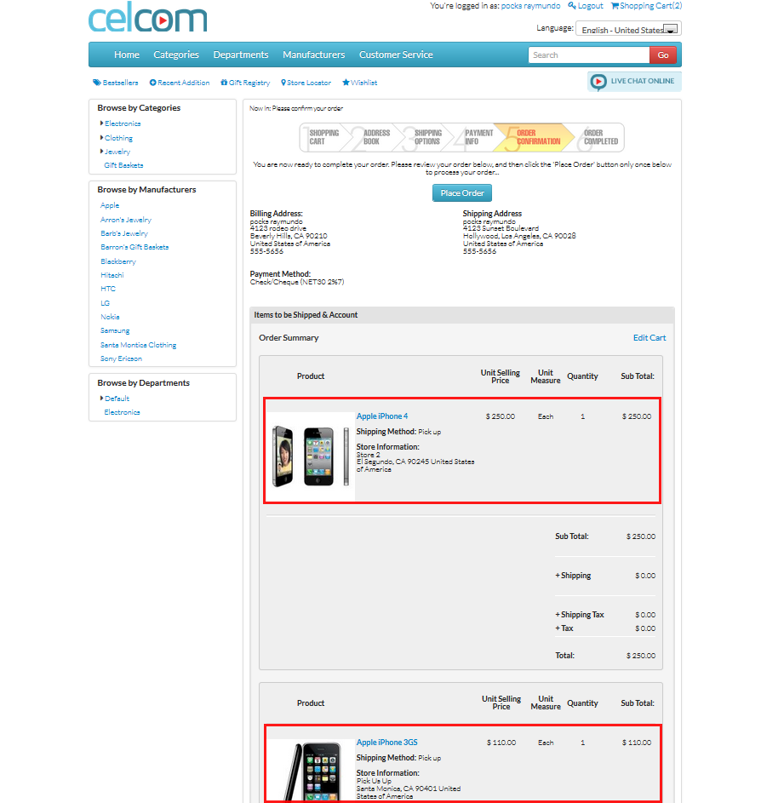The width and height of the screenshot is (784, 803).
Task: Focus the Search input field
Action: (x=589, y=55)
